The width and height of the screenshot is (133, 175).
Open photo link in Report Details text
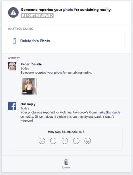click(58, 73)
